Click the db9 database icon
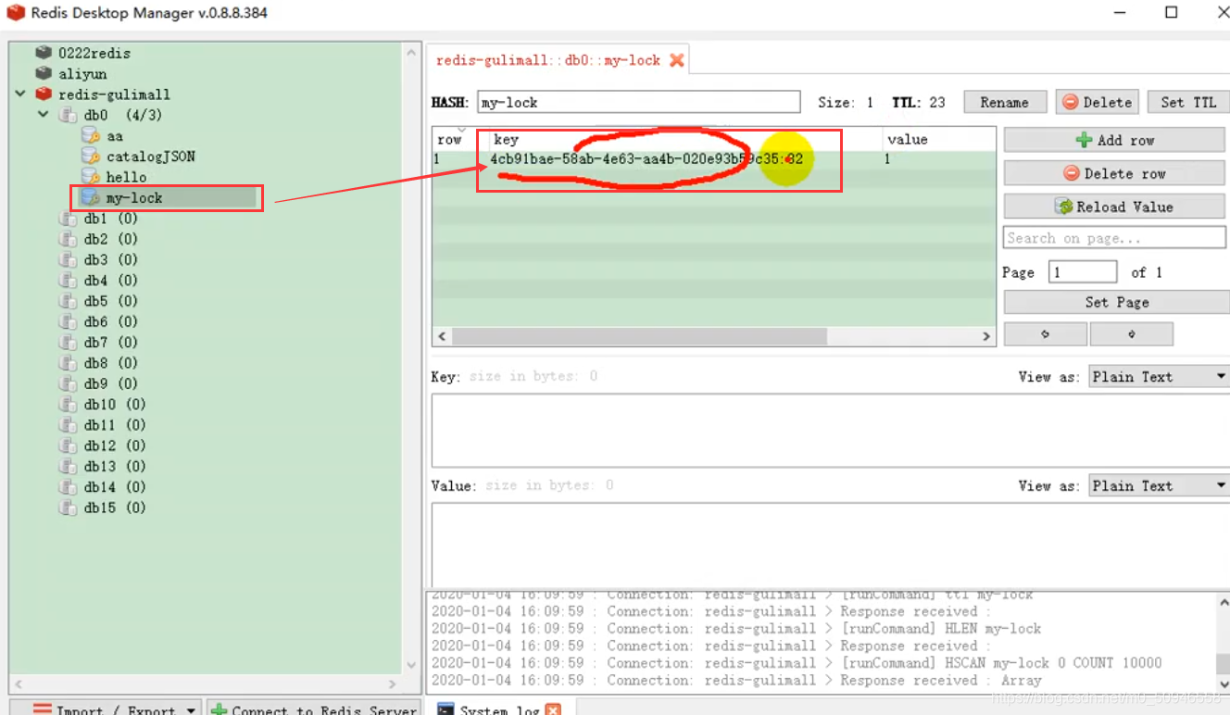Viewport: 1230px width, 715px height. coord(69,383)
